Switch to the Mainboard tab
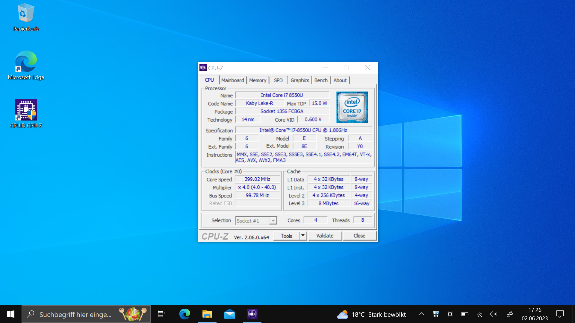This screenshot has width=575, height=323. [x=232, y=80]
